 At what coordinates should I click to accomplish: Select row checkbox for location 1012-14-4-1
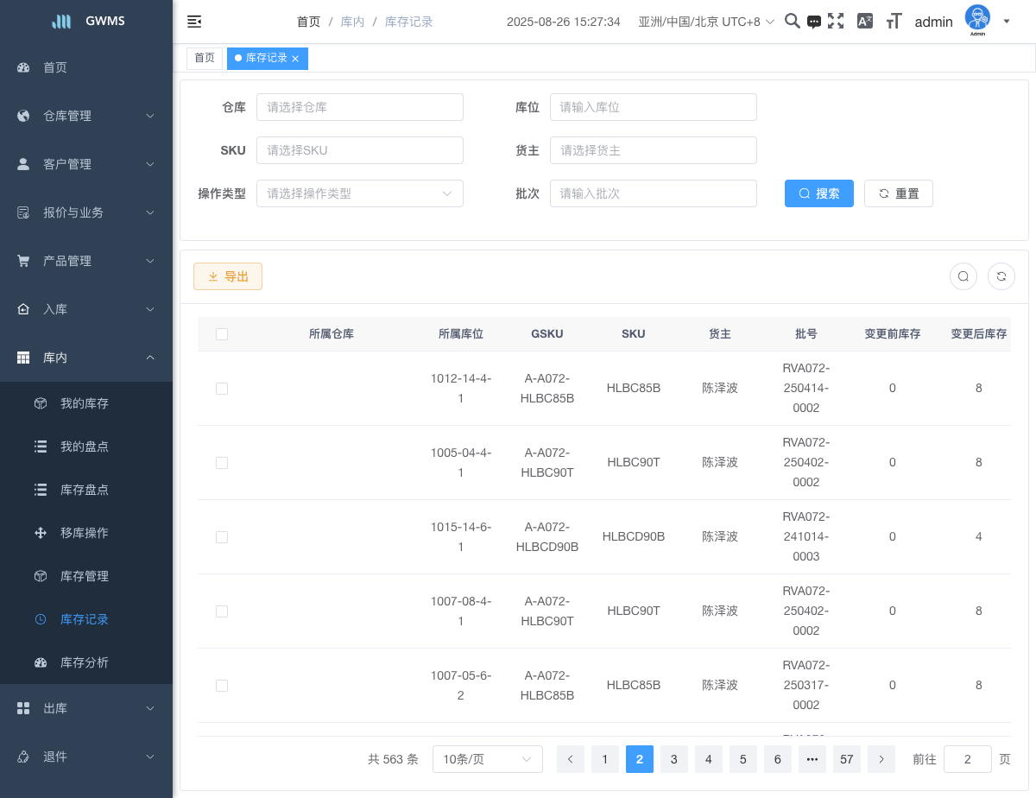pos(222,389)
